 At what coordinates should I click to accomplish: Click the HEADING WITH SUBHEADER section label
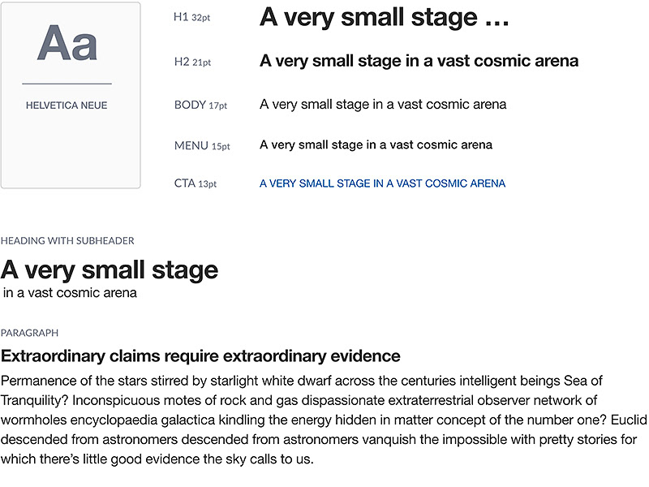point(67,241)
